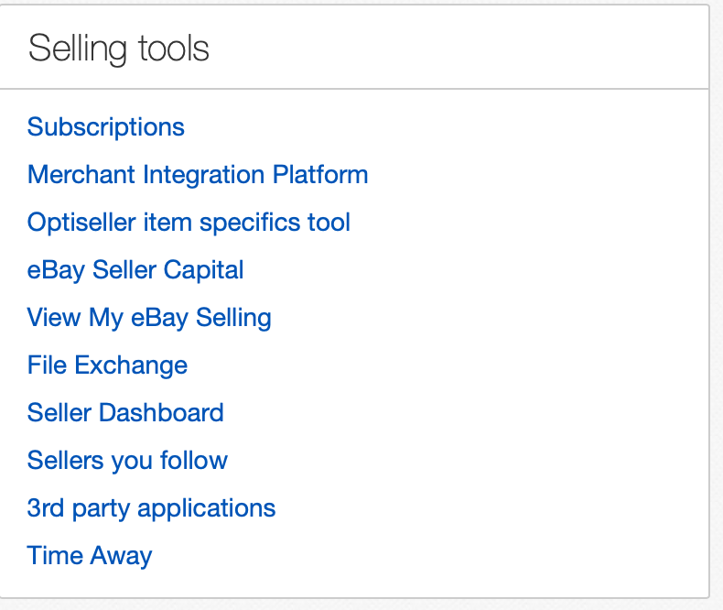The image size is (723, 610).
Task: Jump to My eBay Selling view
Action: point(149,318)
